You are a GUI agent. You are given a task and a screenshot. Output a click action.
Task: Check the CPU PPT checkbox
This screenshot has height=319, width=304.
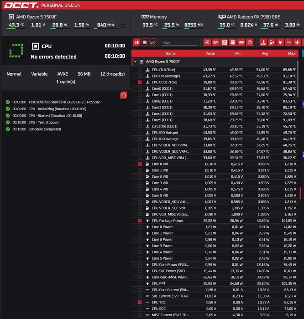[x=140, y=283]
